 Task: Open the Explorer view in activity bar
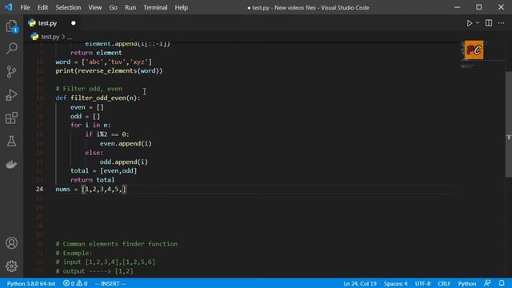[x=11, y=26]
